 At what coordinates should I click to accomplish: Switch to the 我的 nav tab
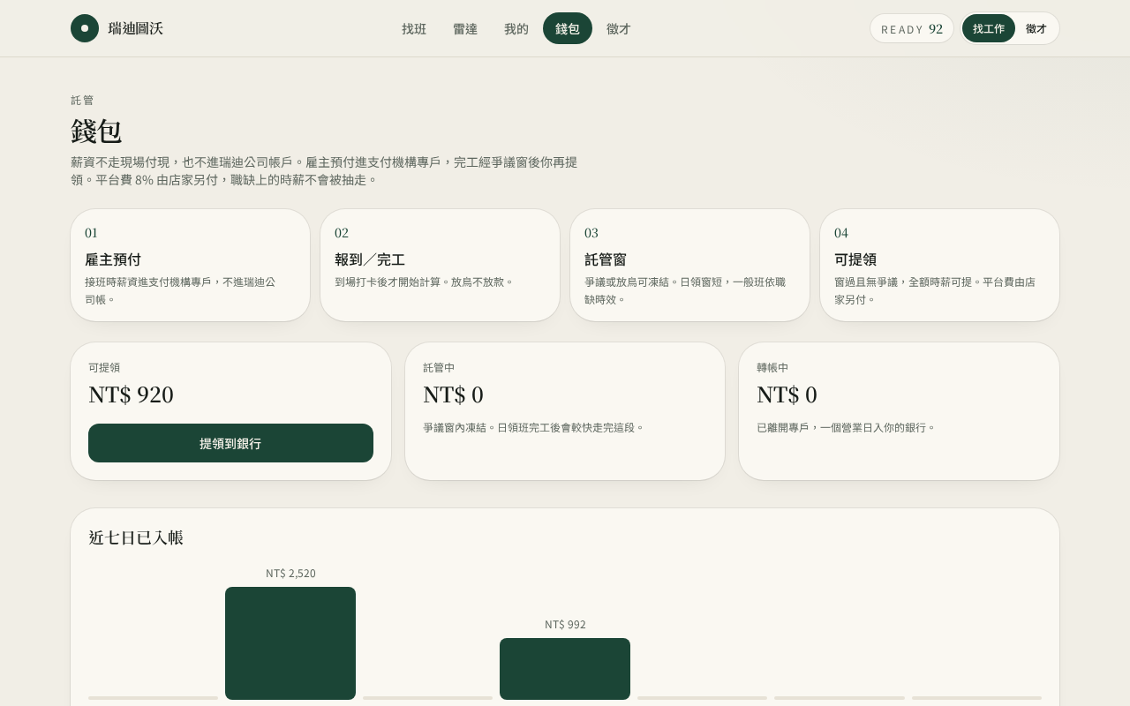point(516,28)
